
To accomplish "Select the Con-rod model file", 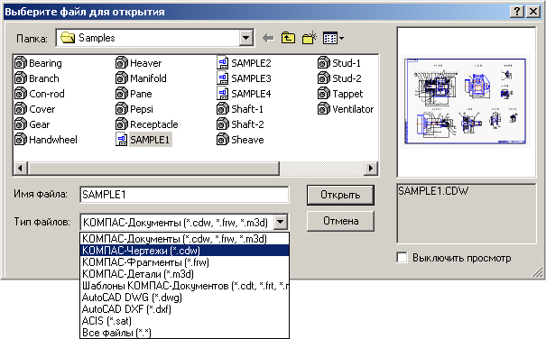I will (x=40, y=94).
